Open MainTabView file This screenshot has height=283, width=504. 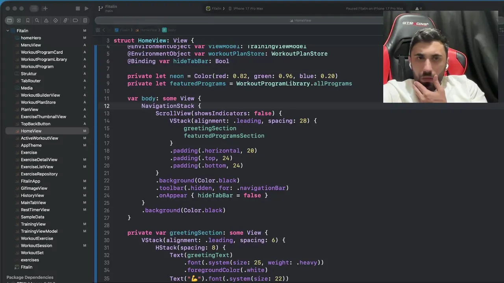(33, 203)
